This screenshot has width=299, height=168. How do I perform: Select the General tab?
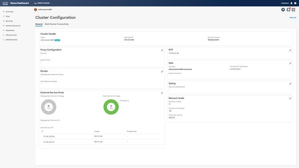39,24
